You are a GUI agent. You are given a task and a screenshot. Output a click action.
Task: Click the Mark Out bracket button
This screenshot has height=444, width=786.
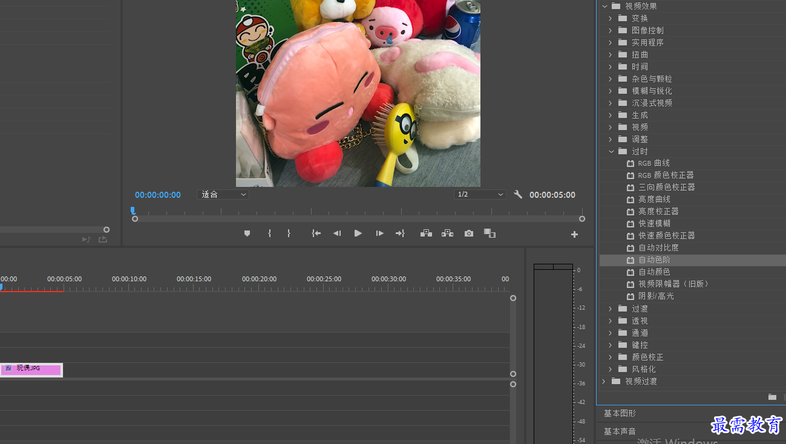click(x=289, y=233)
